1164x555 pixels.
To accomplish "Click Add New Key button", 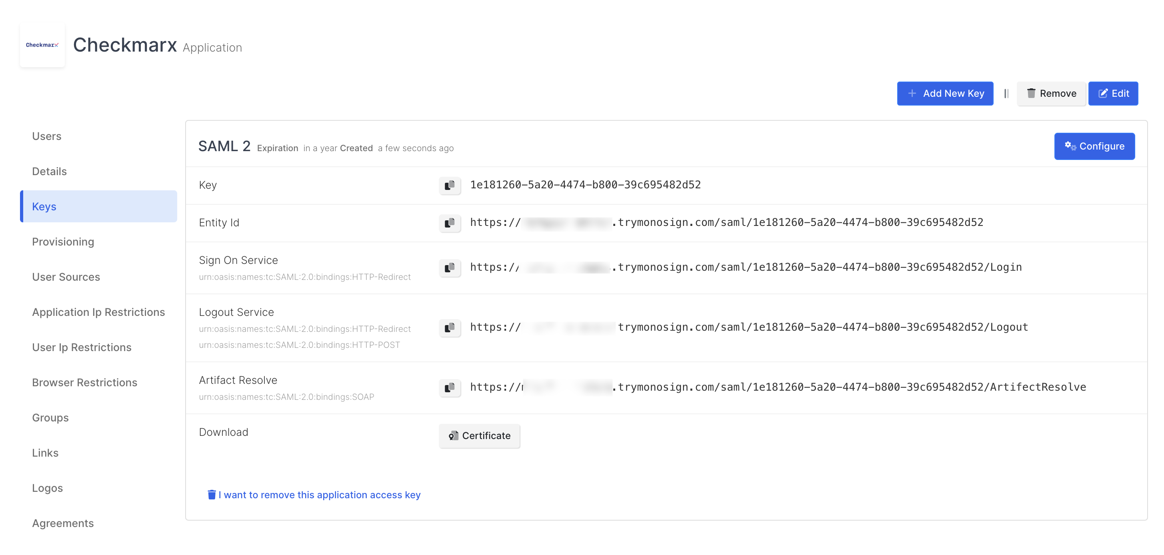I will pos(945,94).
